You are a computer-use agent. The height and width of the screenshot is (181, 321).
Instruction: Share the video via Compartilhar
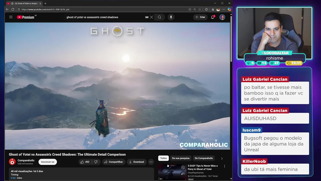pyautogui.click(x=113, y=162)
